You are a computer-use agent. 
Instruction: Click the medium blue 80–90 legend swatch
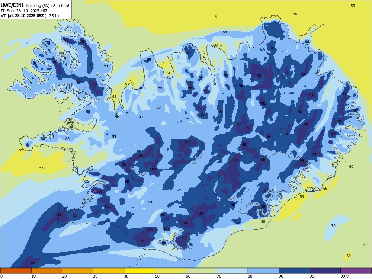click(263, 271)
